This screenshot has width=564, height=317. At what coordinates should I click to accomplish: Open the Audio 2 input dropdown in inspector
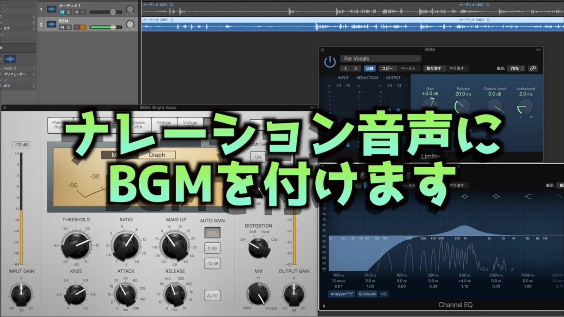click(x=19, y=68)
